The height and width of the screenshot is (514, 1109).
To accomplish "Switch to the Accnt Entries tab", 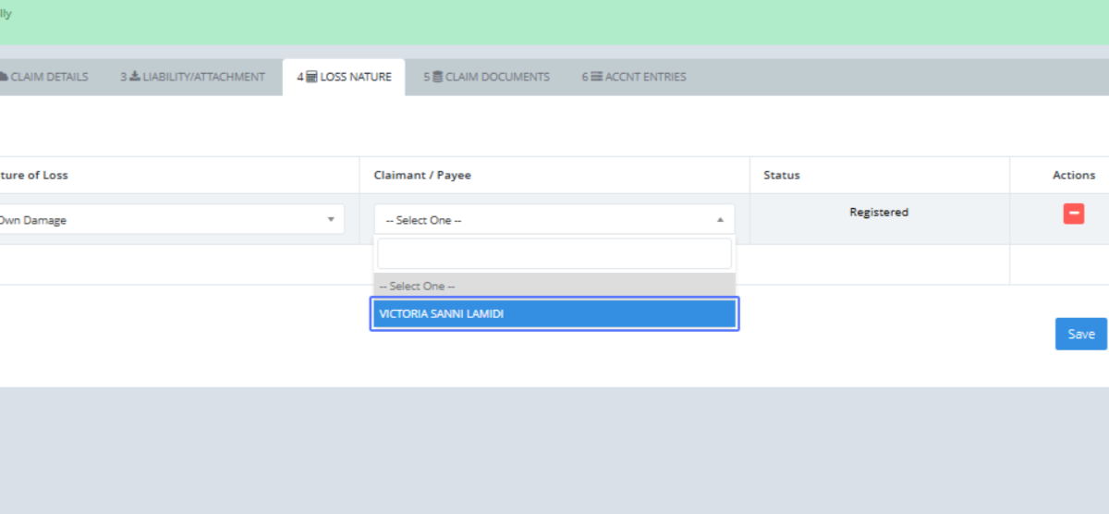I will coord(634,77).
